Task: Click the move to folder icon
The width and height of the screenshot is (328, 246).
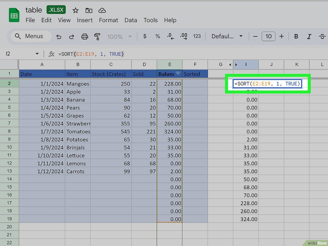Action: pyautogui.click(x=89, y=10)
